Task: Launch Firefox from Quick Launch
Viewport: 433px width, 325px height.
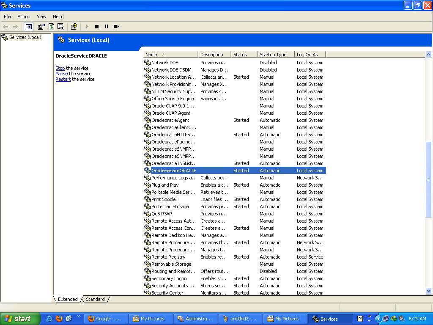Action: pos(59,319)
